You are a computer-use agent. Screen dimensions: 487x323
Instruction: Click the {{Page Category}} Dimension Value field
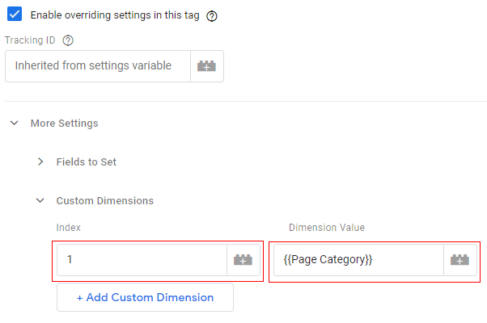tap(358, 260)
